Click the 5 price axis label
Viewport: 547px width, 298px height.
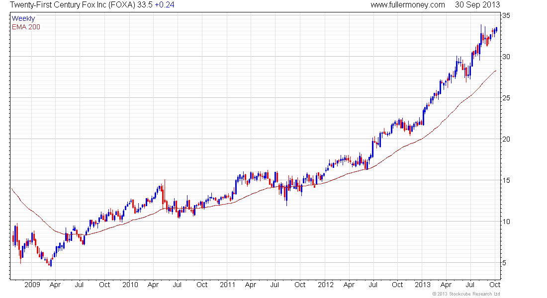click(x=504, y=263)
